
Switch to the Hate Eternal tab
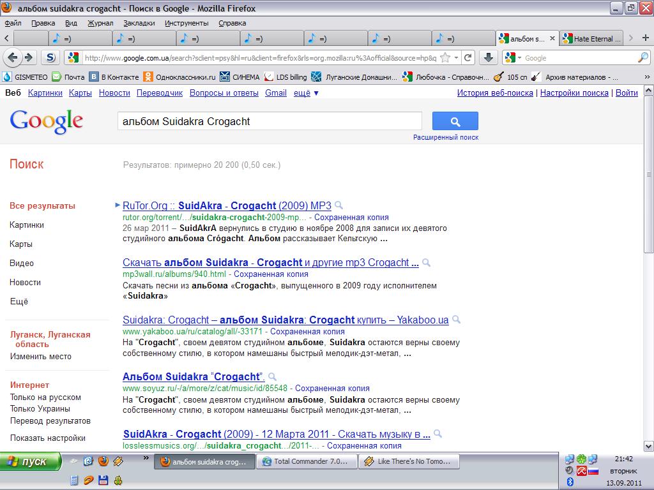591,38
